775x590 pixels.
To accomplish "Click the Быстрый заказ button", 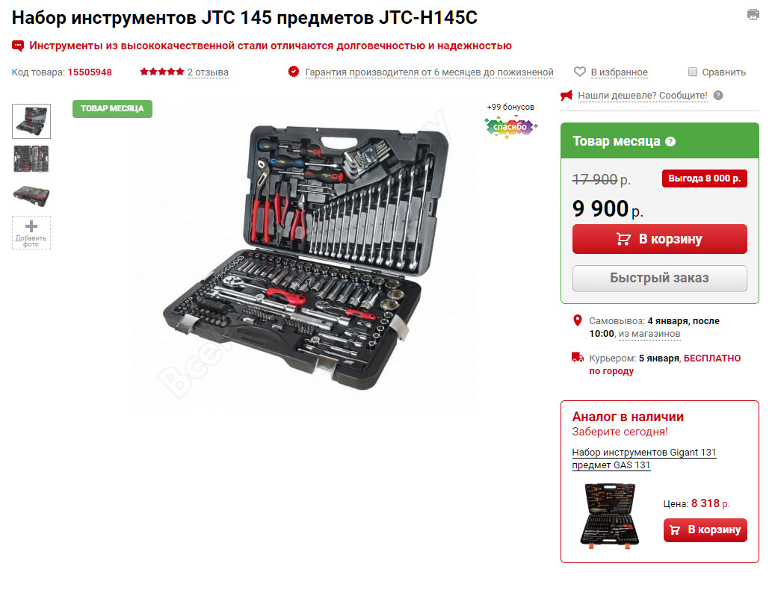I will point(659,278).
